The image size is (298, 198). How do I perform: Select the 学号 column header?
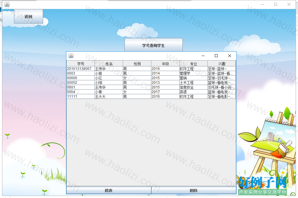click(81, 63)
